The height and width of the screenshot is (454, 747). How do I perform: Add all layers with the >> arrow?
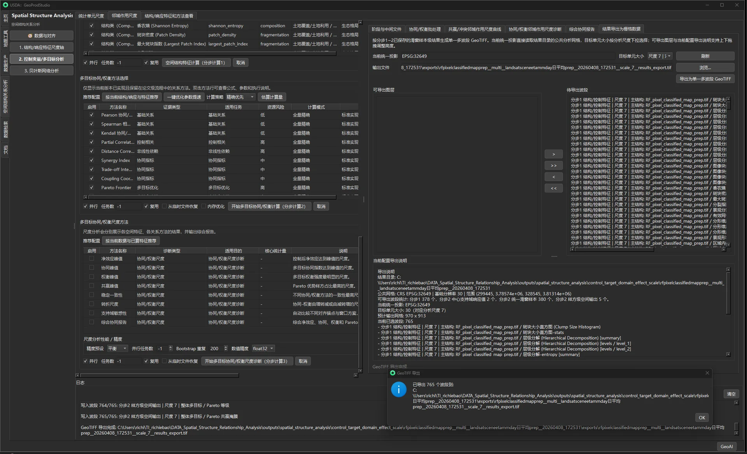tap(554, 166)
